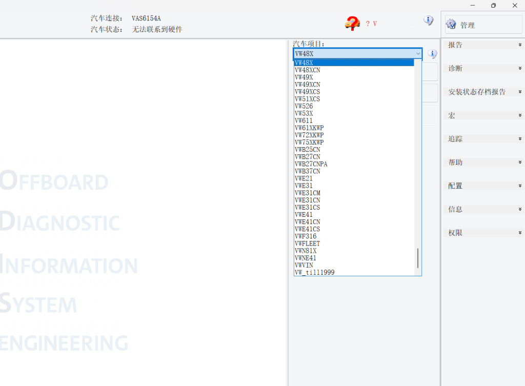Select VW48XCN from the project list
525x386 pixels.
pos(308,70)
